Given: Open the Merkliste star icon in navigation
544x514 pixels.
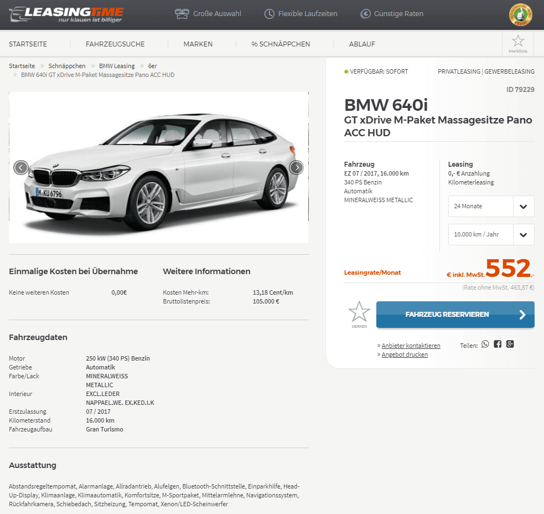Looking at the screenshot, I should (x=517, y=44).
